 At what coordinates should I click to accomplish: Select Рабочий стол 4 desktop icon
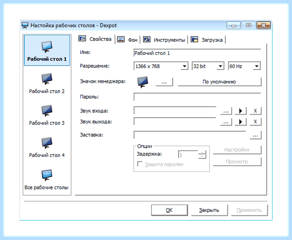click(x=47, y=147)
